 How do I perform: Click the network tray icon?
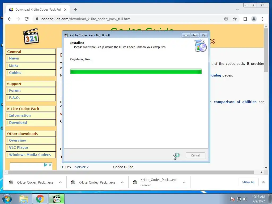point(239,199)
